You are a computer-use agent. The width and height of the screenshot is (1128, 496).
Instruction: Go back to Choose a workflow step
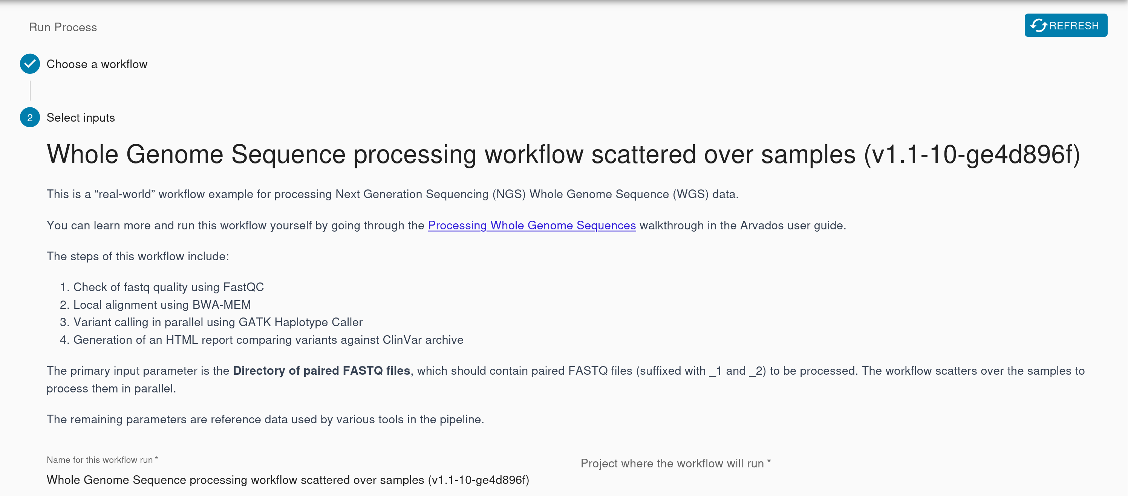click(97, 64)
